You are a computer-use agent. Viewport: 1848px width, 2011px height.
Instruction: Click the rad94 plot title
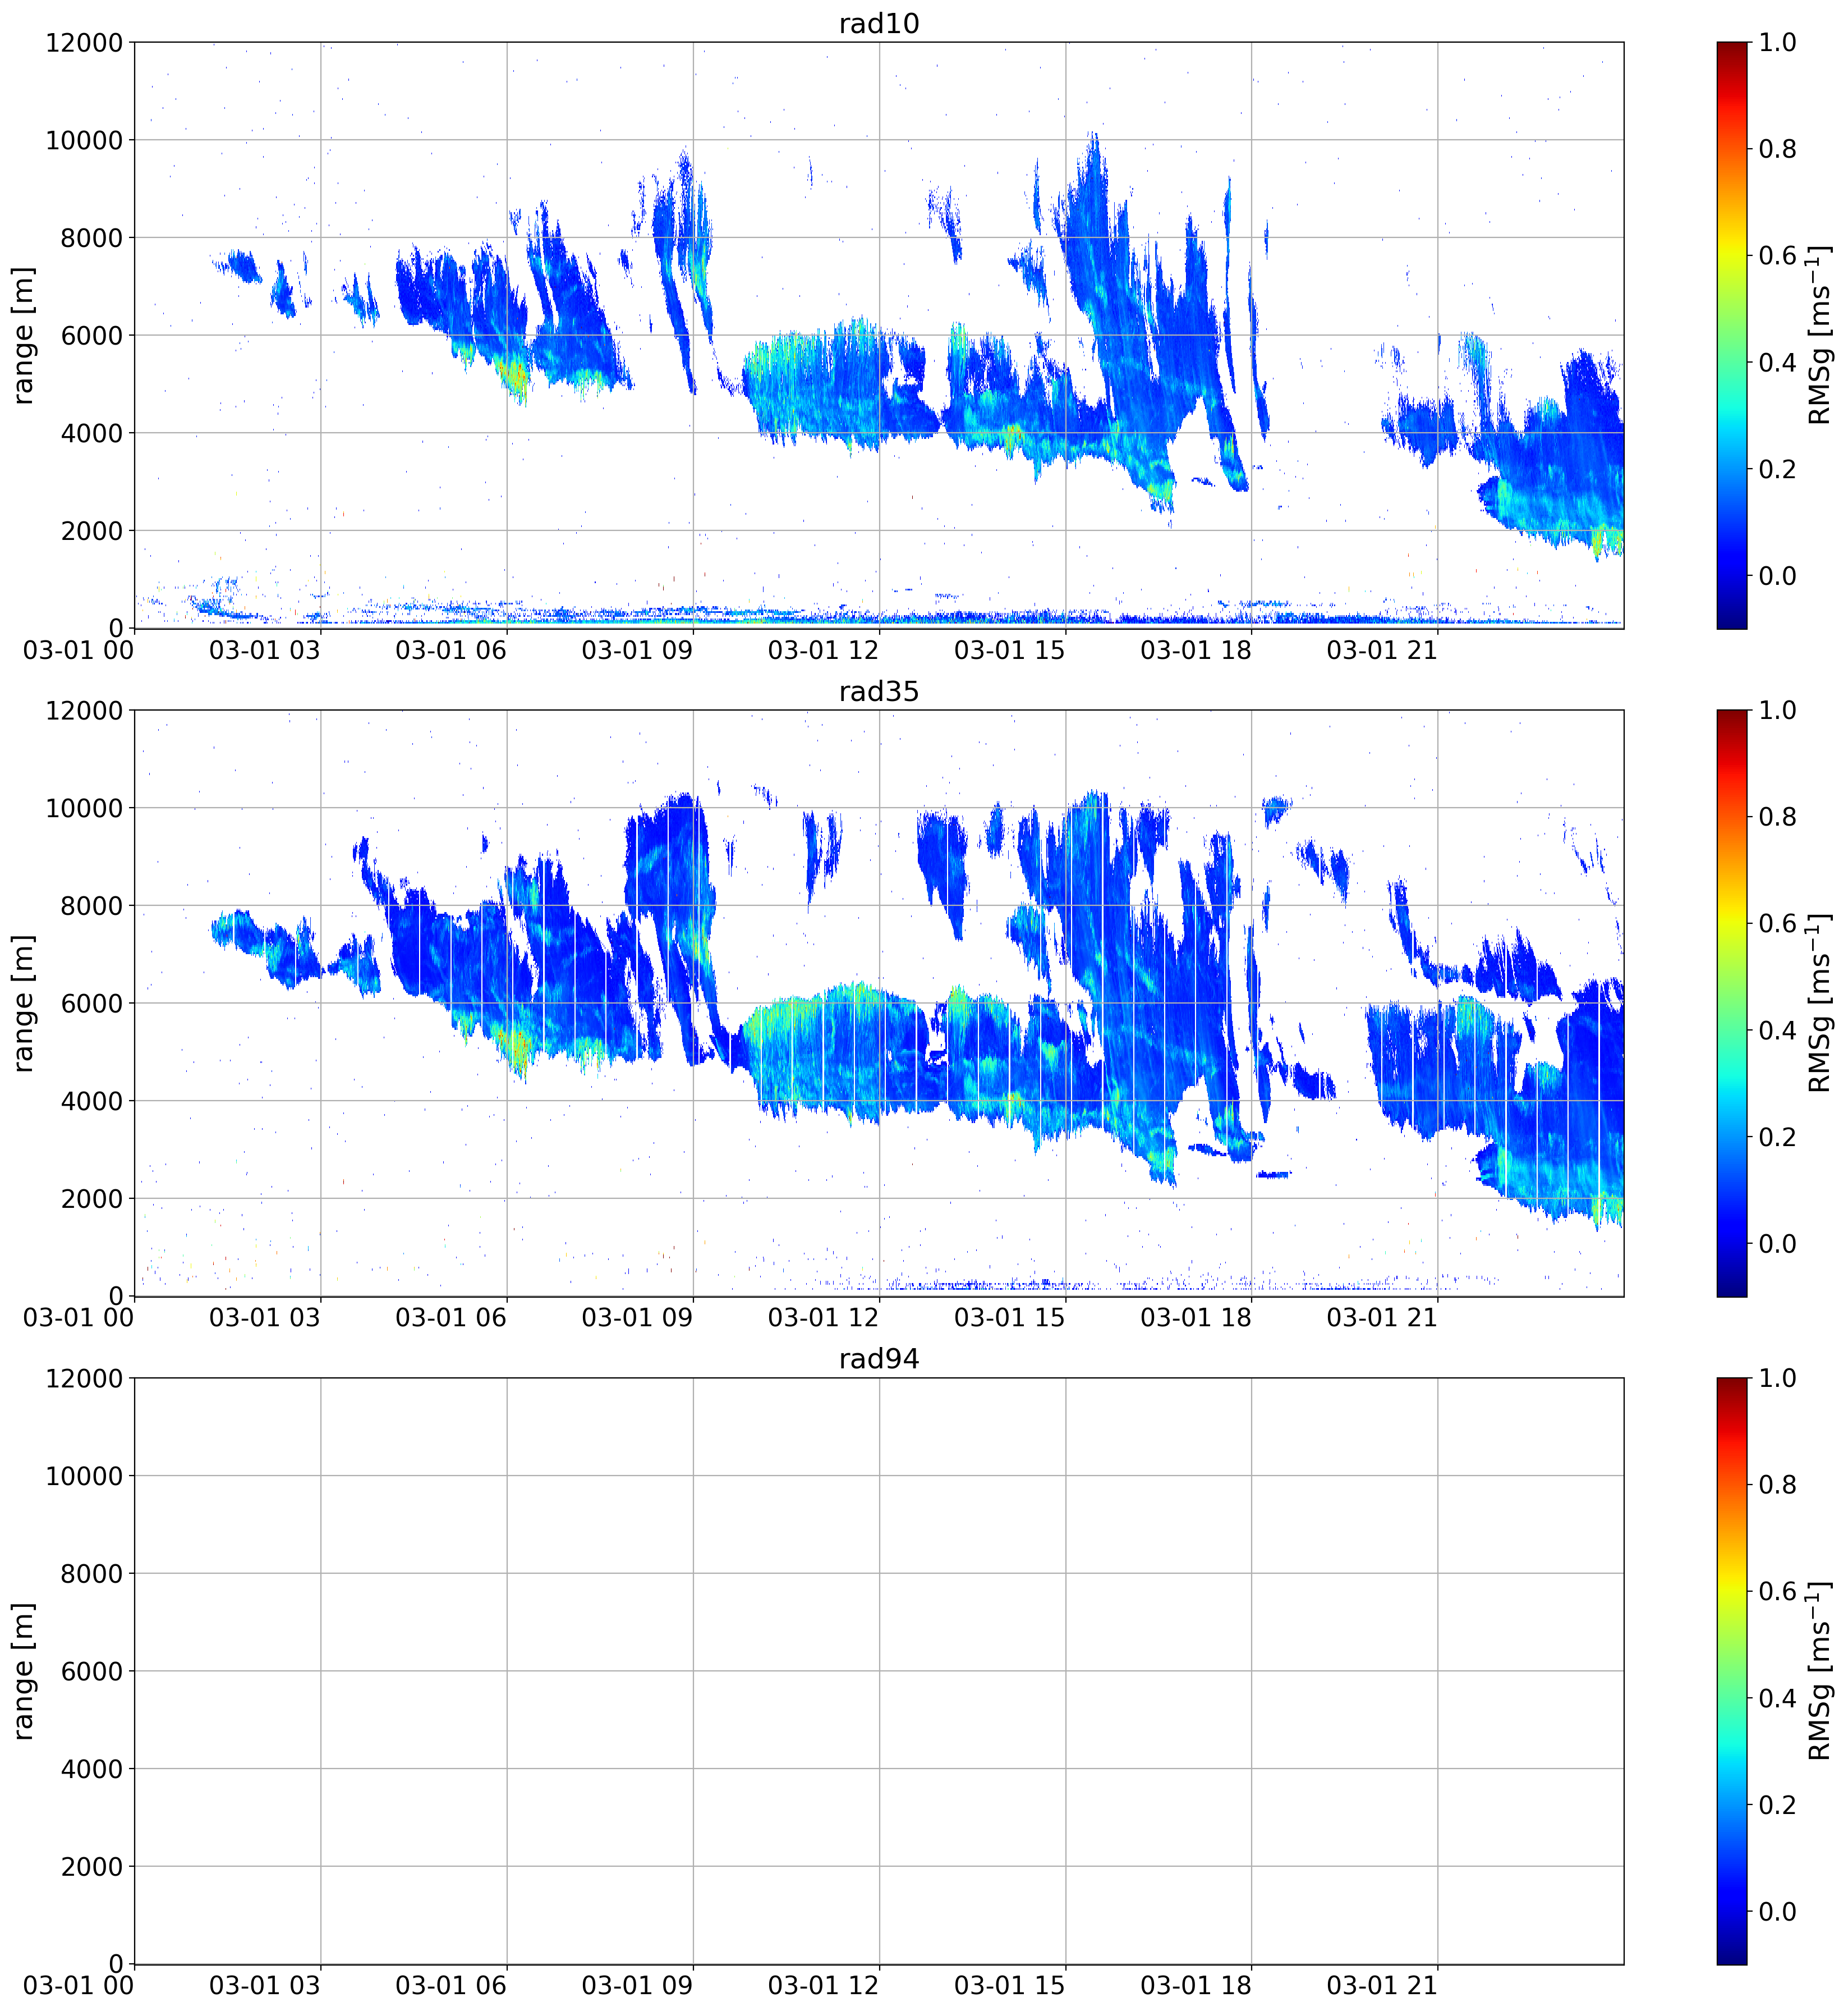point(878,1359)
